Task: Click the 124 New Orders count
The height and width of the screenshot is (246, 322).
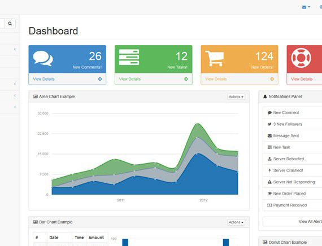Action: [264, 56]
